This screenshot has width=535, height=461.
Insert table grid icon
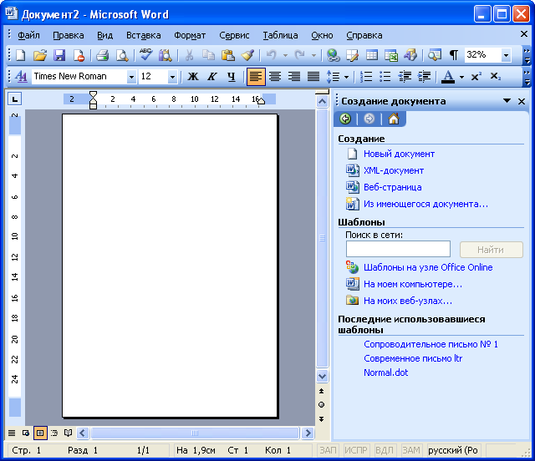tap(371, 55)
